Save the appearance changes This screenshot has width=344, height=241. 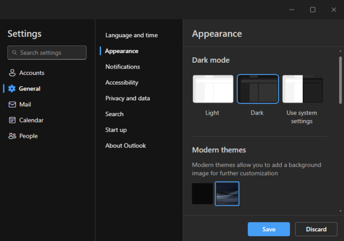point(269,229)
